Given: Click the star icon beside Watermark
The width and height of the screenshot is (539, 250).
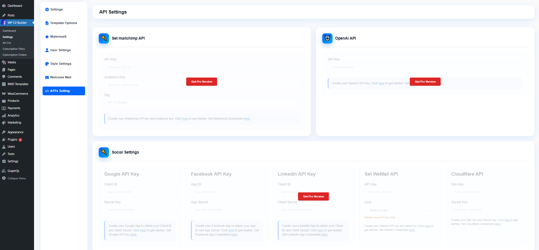Looking at the screenshot, I should tap(47, 36).
